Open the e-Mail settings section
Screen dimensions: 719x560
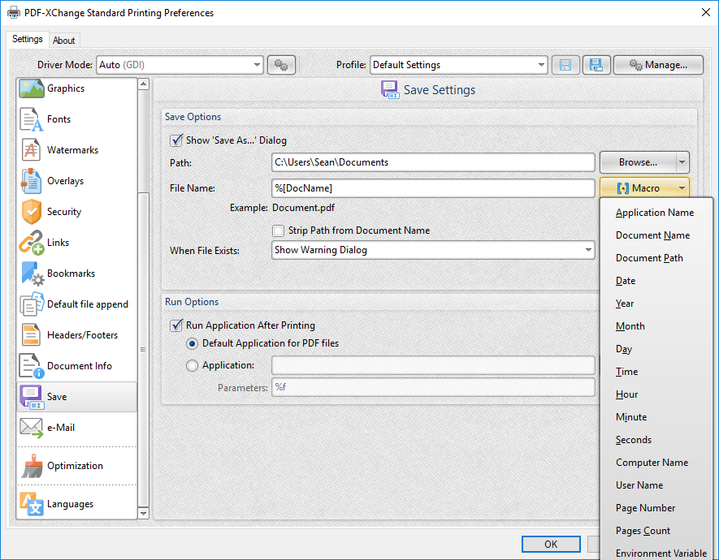(x=76, y=428)
